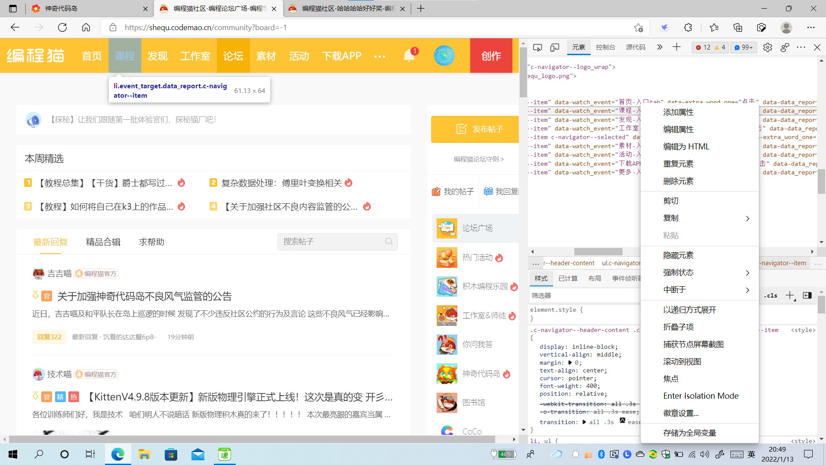This screenshot has height=465, width=826.
Task: Click the browser address bar
Action: (x=374, y=28)
